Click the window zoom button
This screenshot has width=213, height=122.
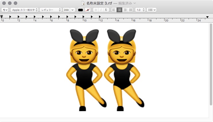click(16, 3)
